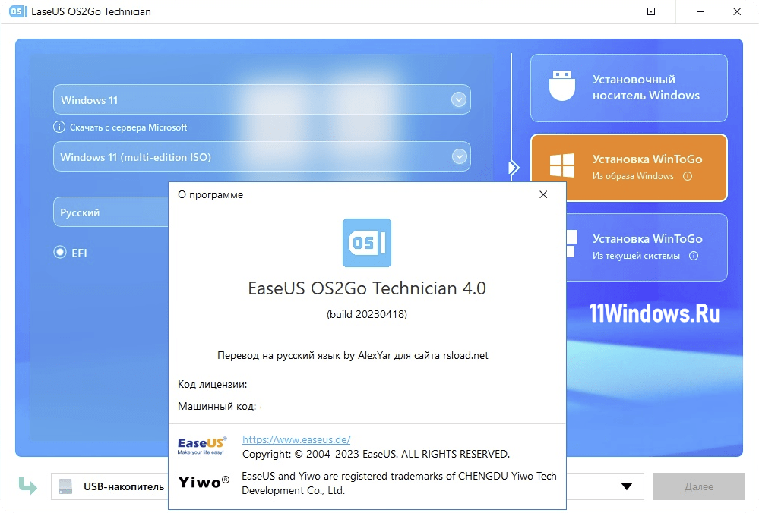Click the green arrow icon at bottom left

[x=27, y=486]
